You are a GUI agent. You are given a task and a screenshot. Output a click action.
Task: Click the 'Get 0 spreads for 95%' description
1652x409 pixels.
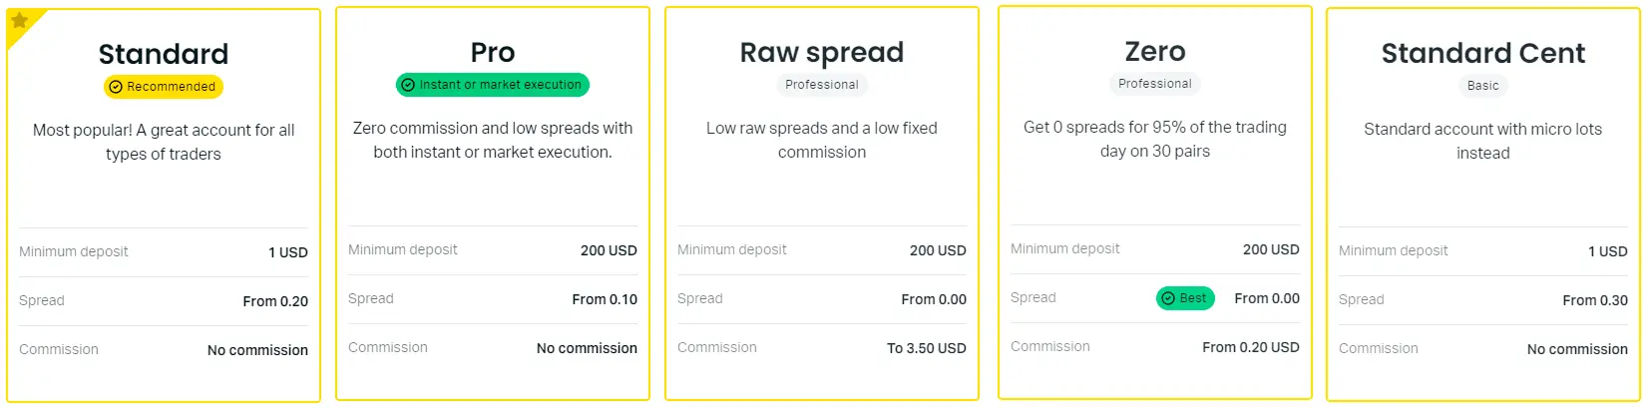click(1155, 139)
